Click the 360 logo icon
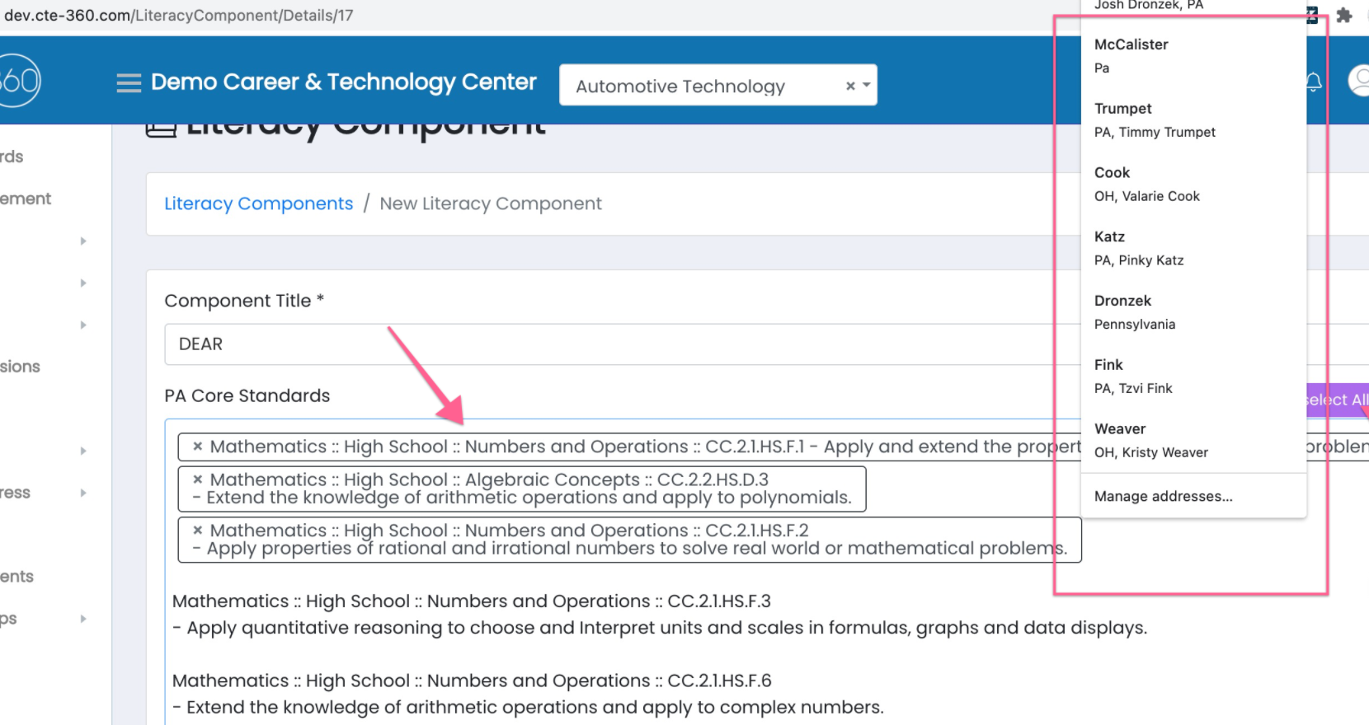1369x725 pixels. tap(18, 81)
